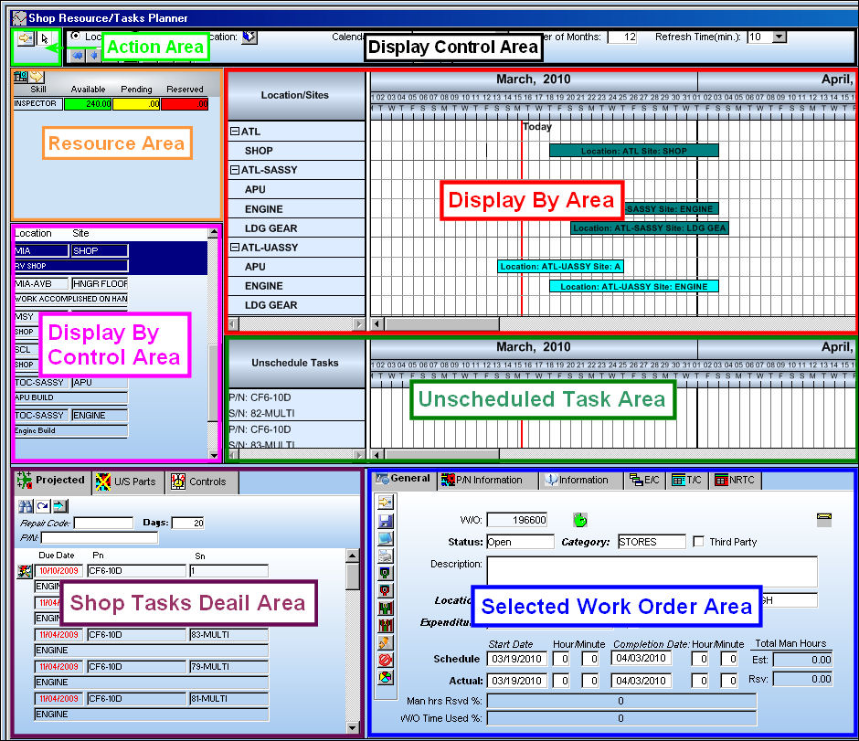
Task: Click the red Q badge icon
Action: pos(385,591)
